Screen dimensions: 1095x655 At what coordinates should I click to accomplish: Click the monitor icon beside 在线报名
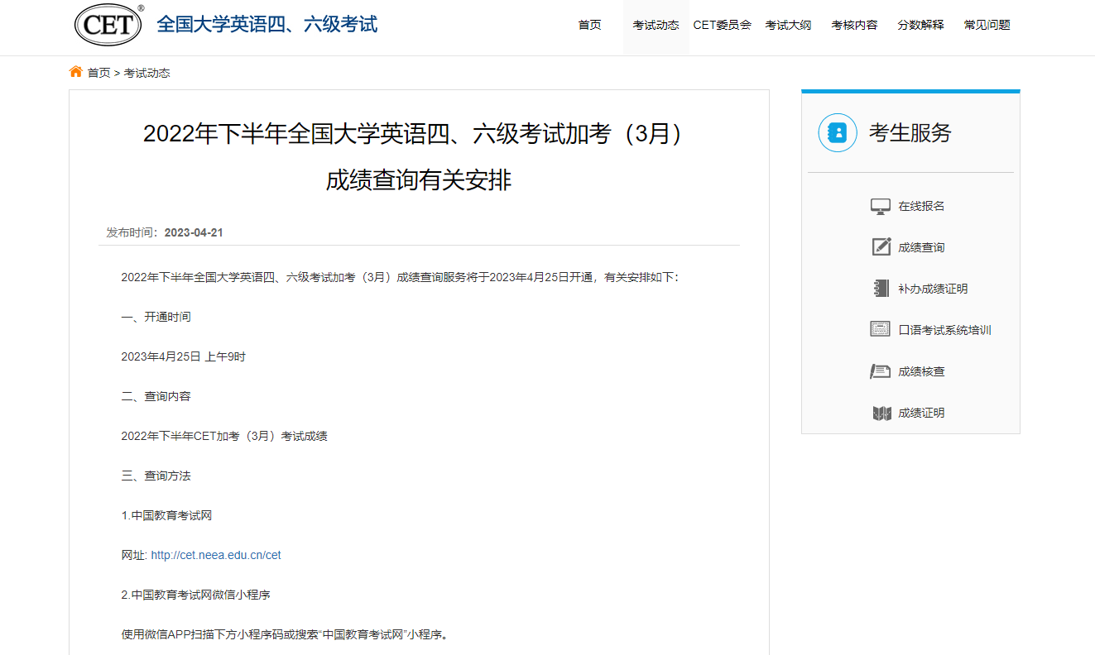click(881, 206)
